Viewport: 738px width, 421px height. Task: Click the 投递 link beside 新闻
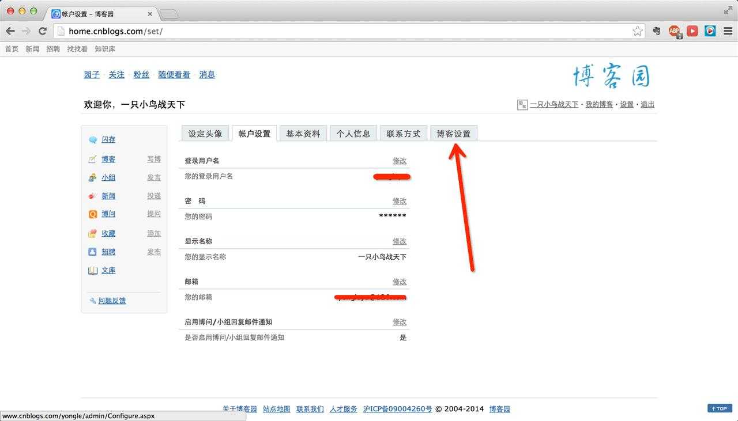tap(154, 196)
